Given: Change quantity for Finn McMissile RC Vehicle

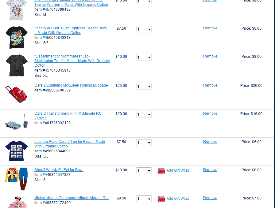Looking at the screenshot, I should [x=144, y=114].
